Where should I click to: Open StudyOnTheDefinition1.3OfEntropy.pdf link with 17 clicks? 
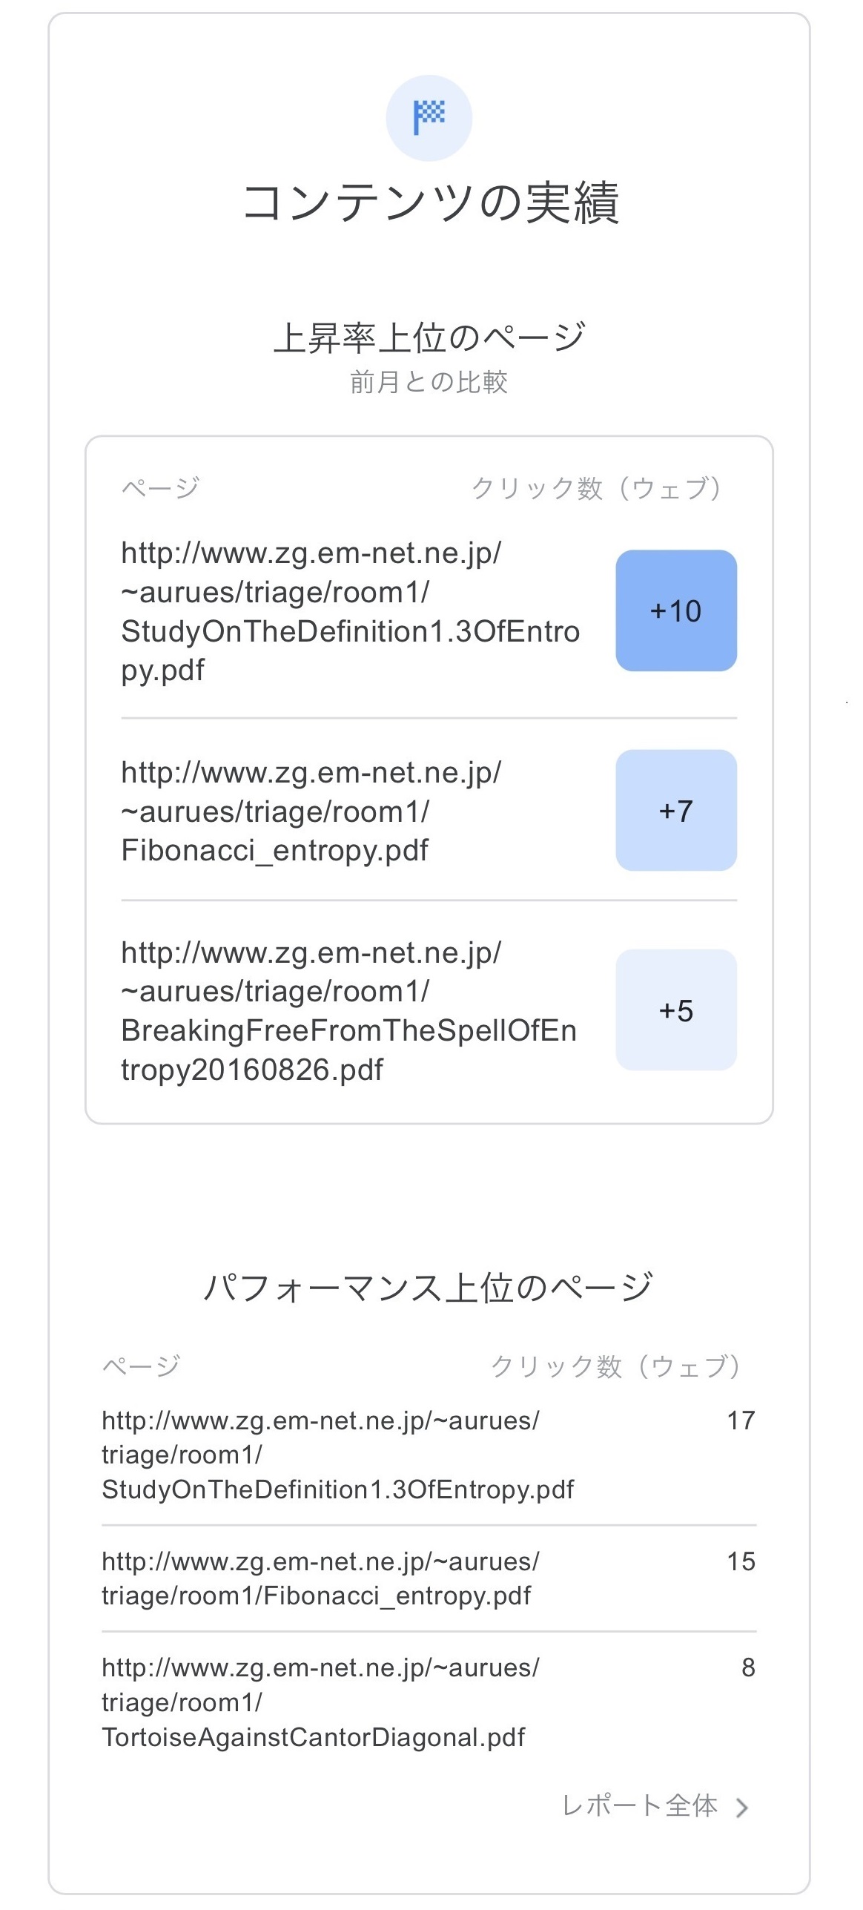click(x=337, y=1455)
